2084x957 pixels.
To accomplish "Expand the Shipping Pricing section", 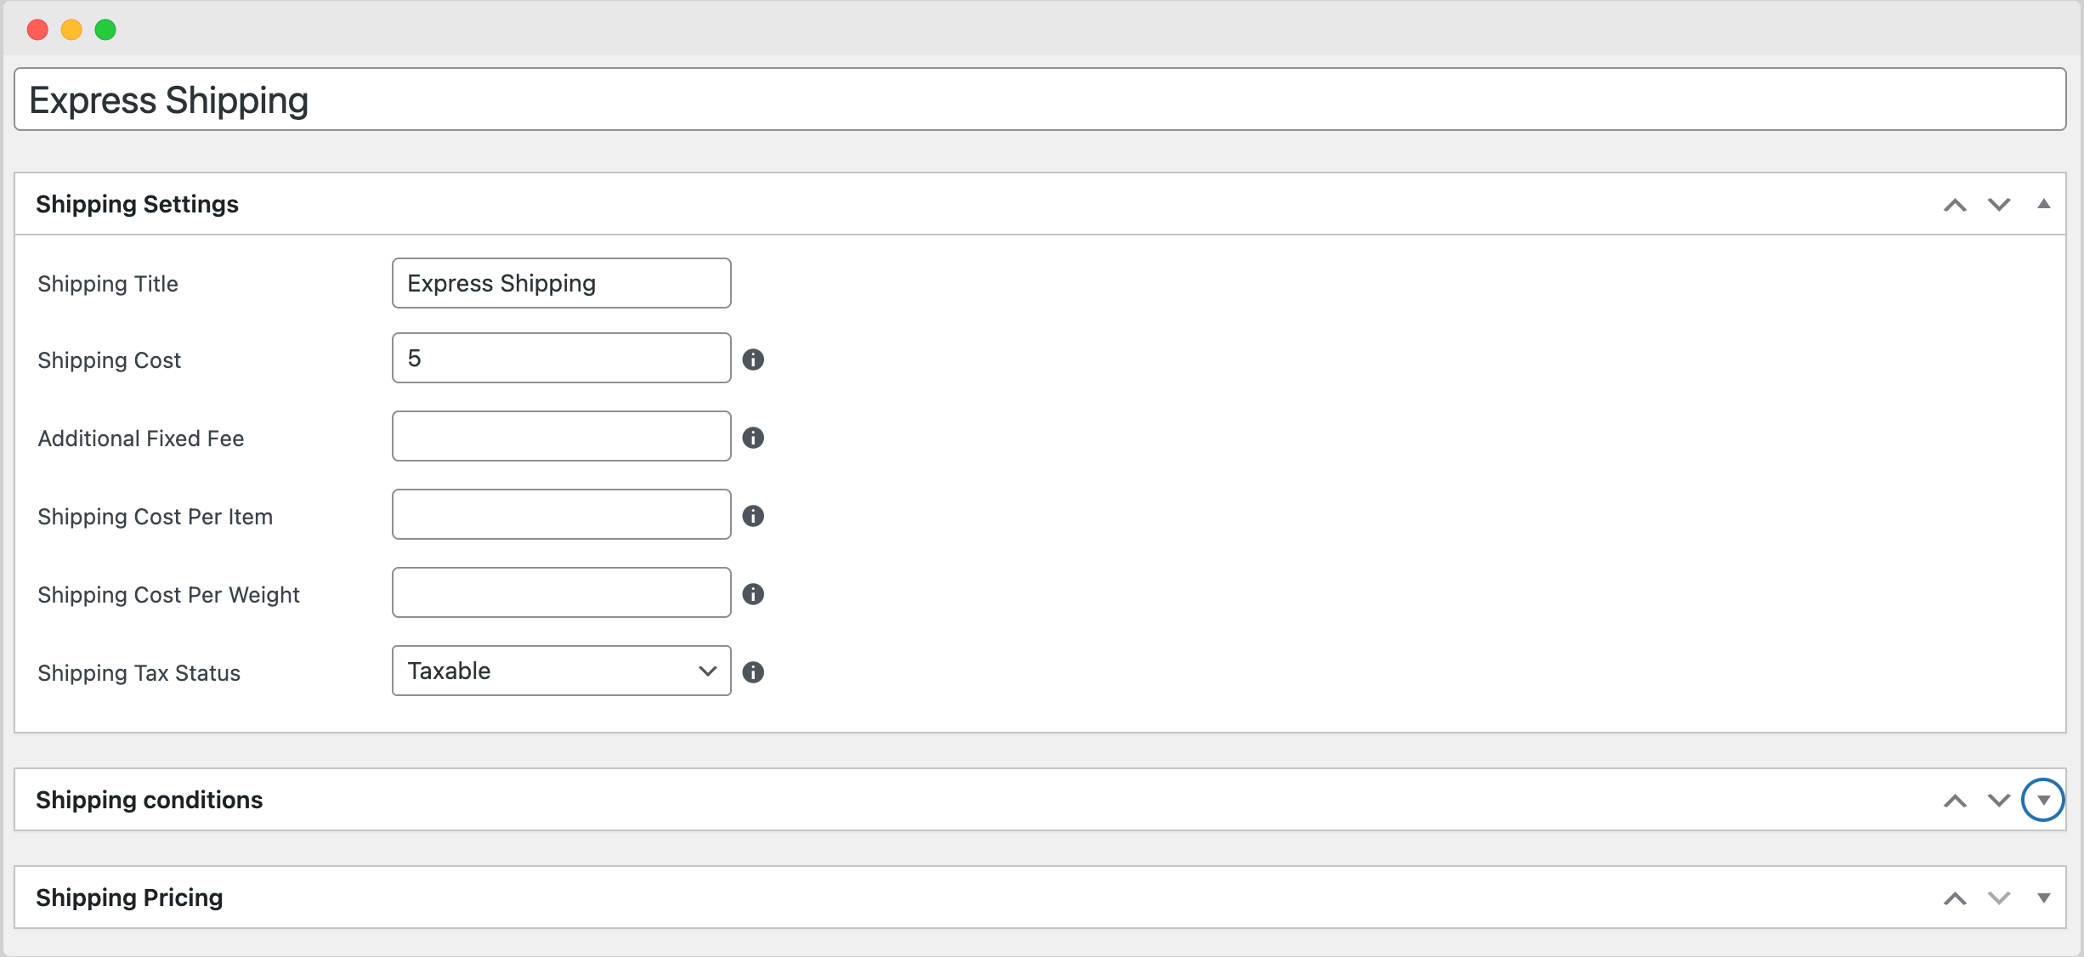I will click(2044, 898).
